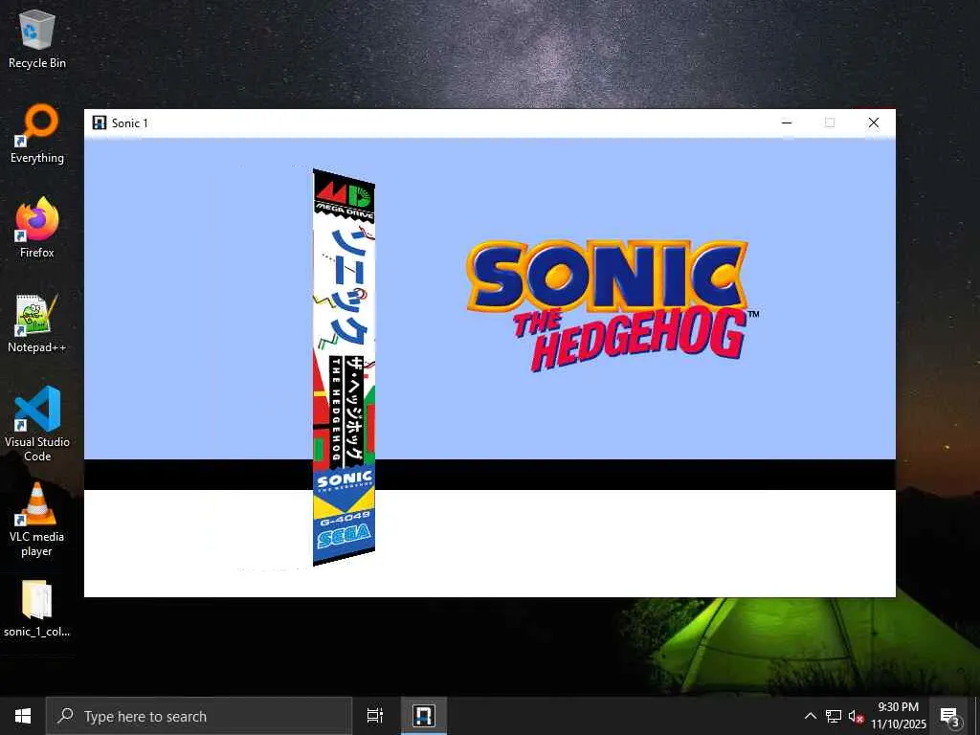This screenshot has height=735, width=980.
Task: Open the Firefox desktop shortcut
Action: point(37,228)
